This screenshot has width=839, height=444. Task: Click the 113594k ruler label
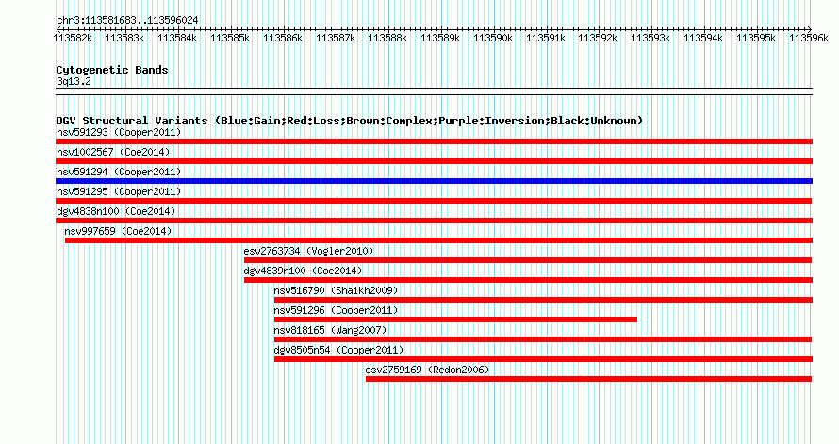click(703, 38)
